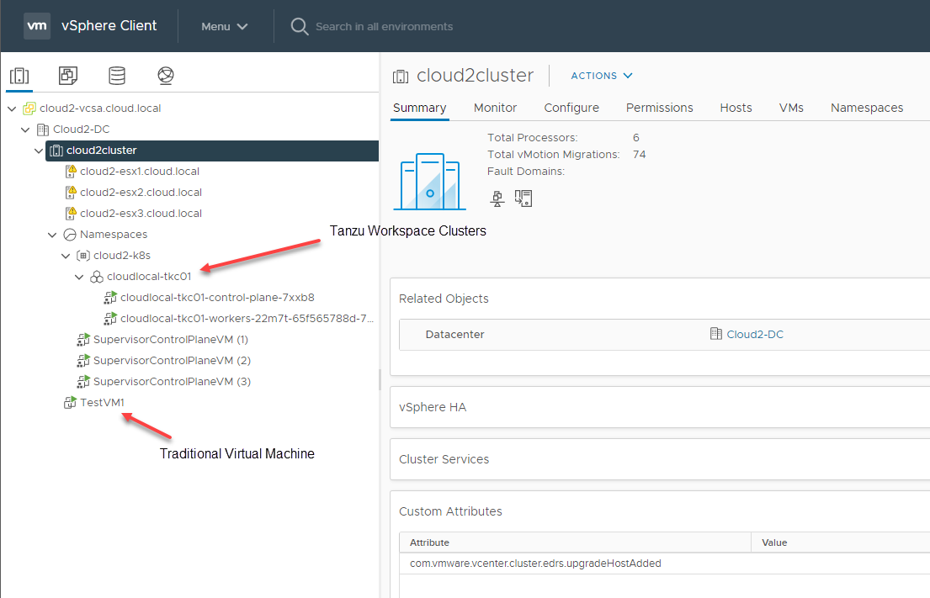The image size is (930, 598).
Task: Click VM icon of cloudlocal-tkc01-workers node
Action: (x=110, y=318)
